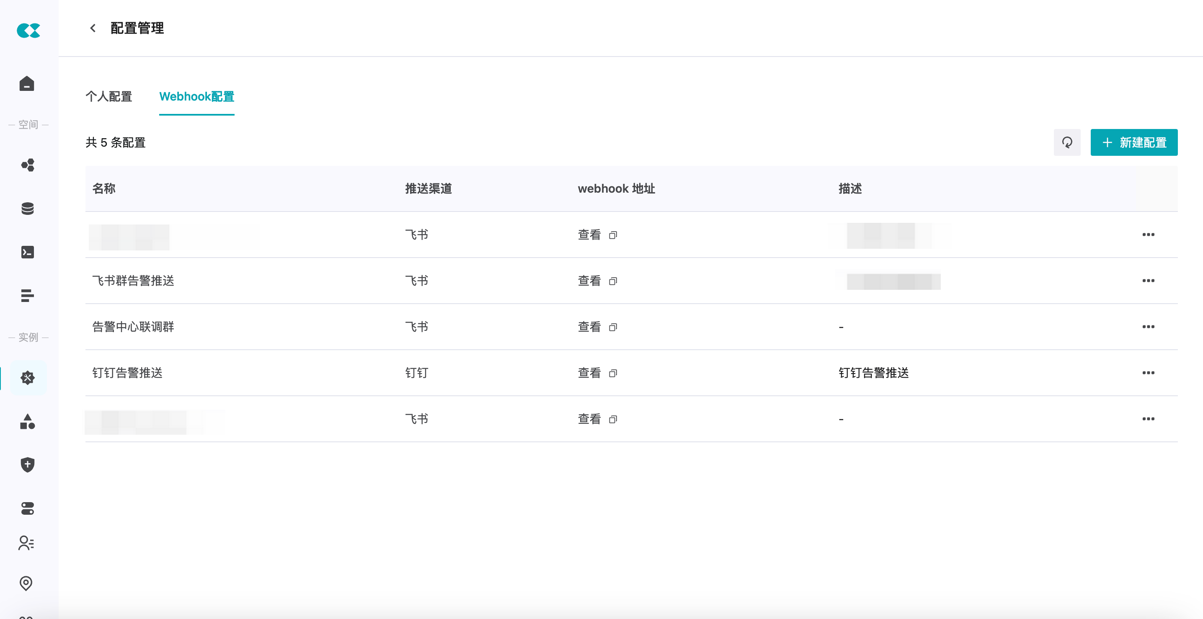The image size is (1203, 619).
Task: View webhook address of 飞书群告警推送
Action: pos(589,281)
